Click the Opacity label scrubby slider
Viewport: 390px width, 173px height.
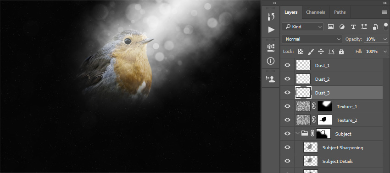pyautogui.click(x=353, y=39)
